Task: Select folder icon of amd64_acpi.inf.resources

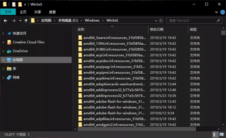Action: pyautogui.click(x=80, y=55)
